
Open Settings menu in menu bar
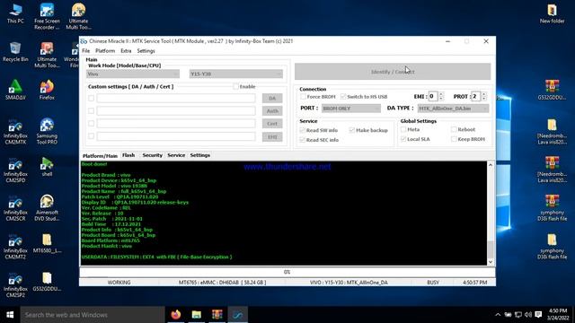146,51
